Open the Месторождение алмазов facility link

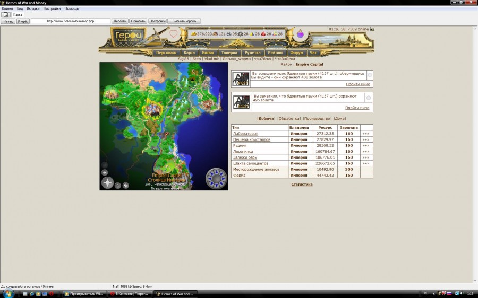(256, 169)
